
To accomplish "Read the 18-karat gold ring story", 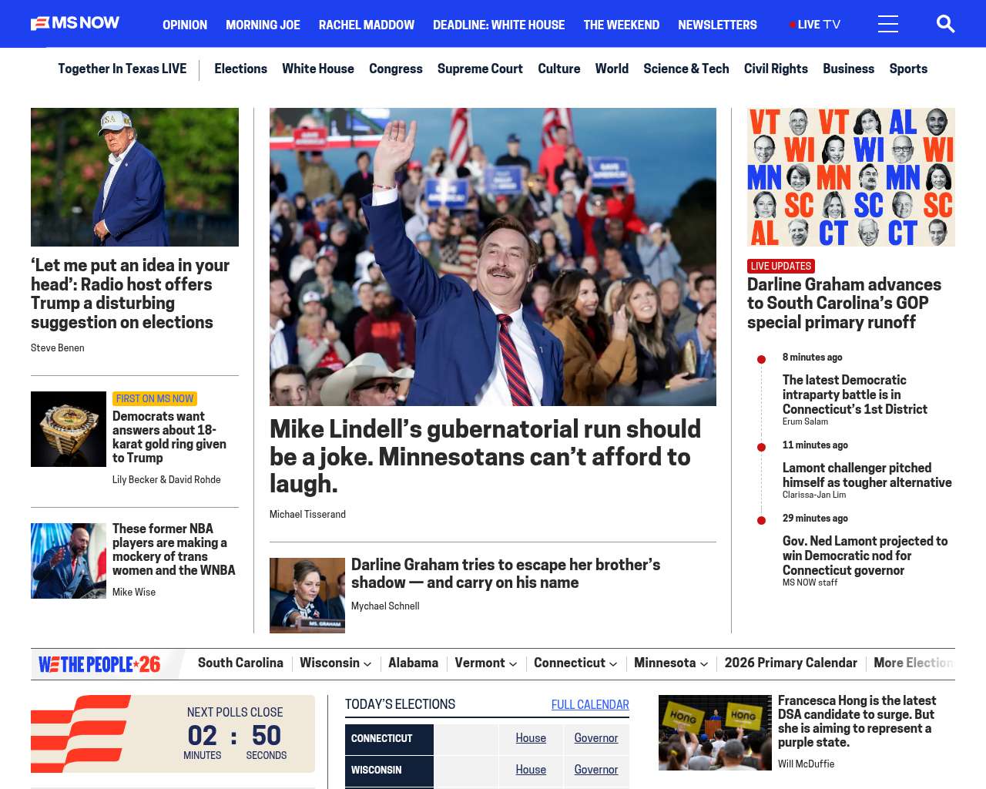I will pyautogui.click(x=169, y=437).
